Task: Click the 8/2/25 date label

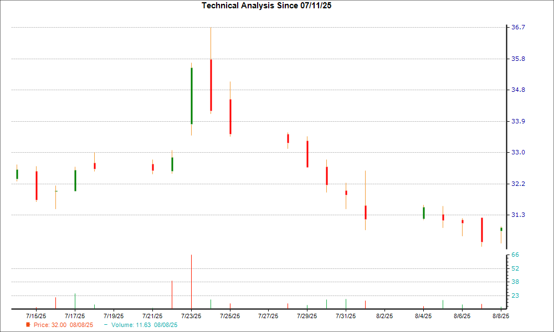Action: (x=384, y=316)
